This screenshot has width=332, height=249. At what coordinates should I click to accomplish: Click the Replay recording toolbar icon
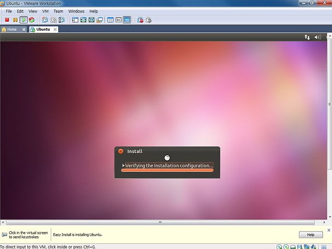point(148,20)
